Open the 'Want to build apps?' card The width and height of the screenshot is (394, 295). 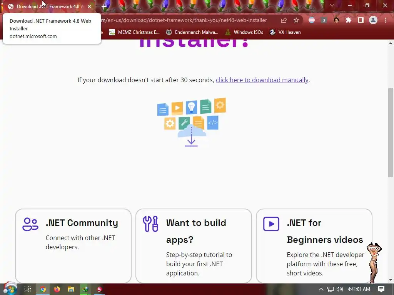194,246
